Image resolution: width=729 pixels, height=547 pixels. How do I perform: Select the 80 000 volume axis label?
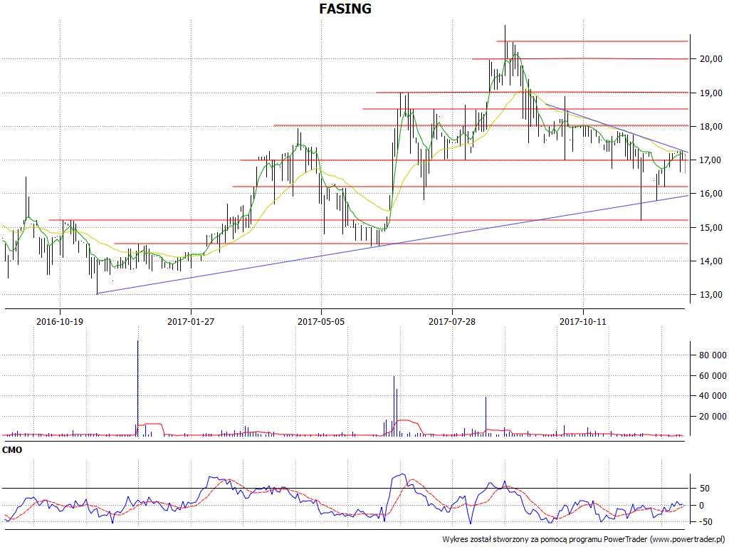pos(712,355)
